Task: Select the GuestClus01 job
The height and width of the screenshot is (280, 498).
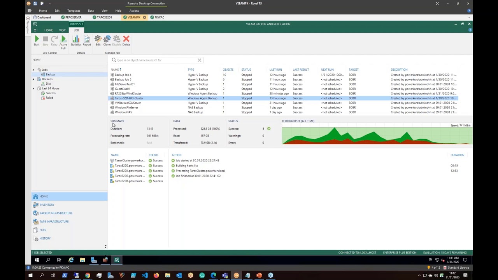Action: [283, 89]
